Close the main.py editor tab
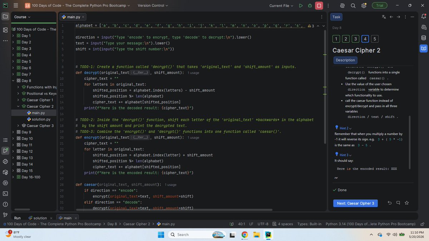The width and height of the screenshot is (429, 241). tap(83, 17)
